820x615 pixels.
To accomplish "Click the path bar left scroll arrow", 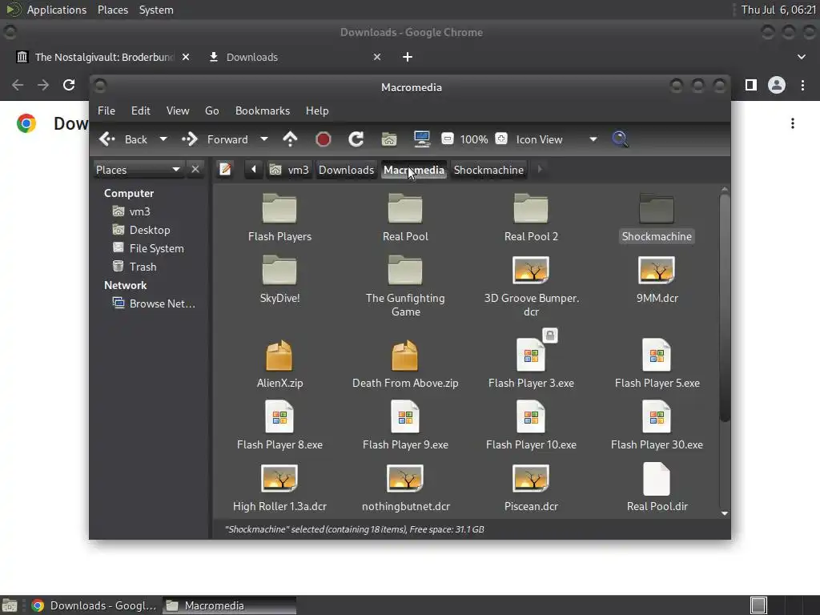I will coord(254,170).
